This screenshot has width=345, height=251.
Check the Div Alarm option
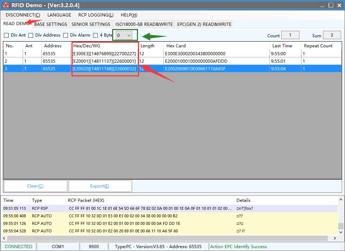[x=66, y=35]
